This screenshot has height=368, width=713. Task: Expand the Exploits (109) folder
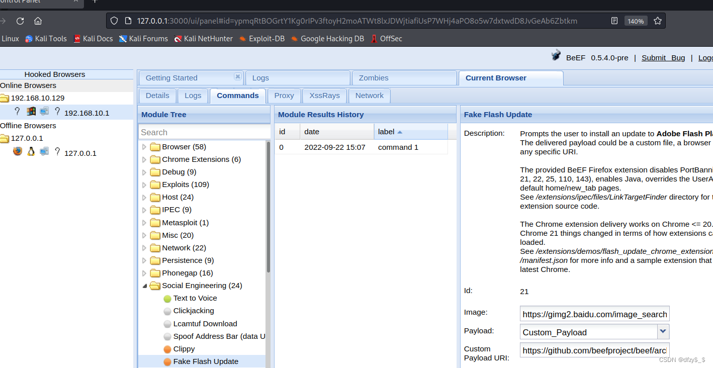click(144, 185)
